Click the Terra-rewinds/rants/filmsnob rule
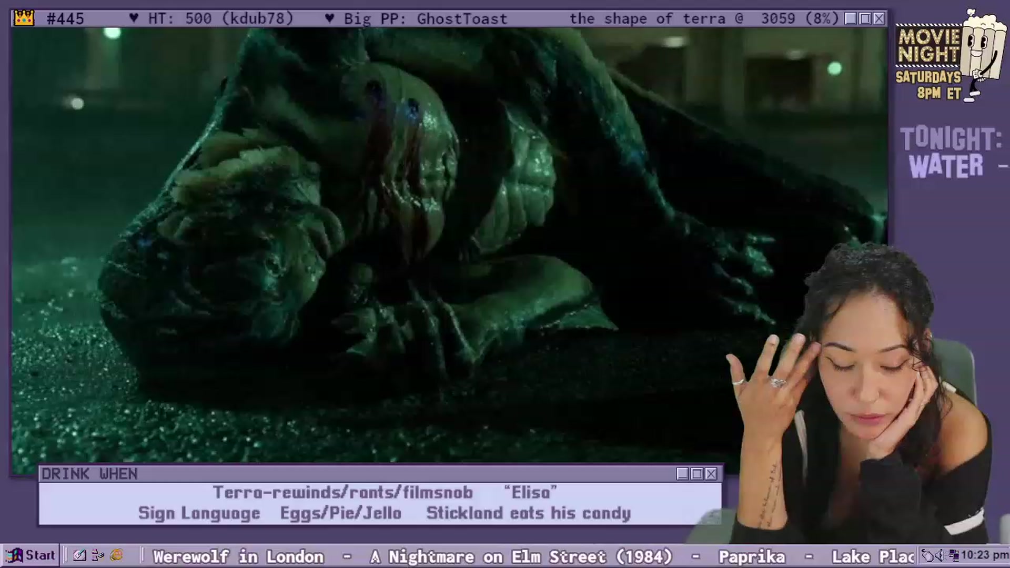Screen dimensions: 1010x568 click(x=343, y=492)
